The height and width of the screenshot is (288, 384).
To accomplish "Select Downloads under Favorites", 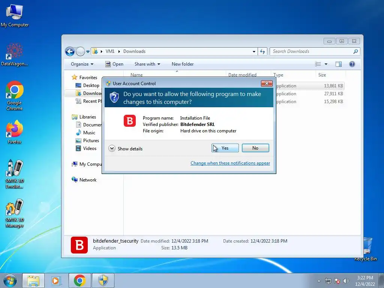I will coord(88,93).
